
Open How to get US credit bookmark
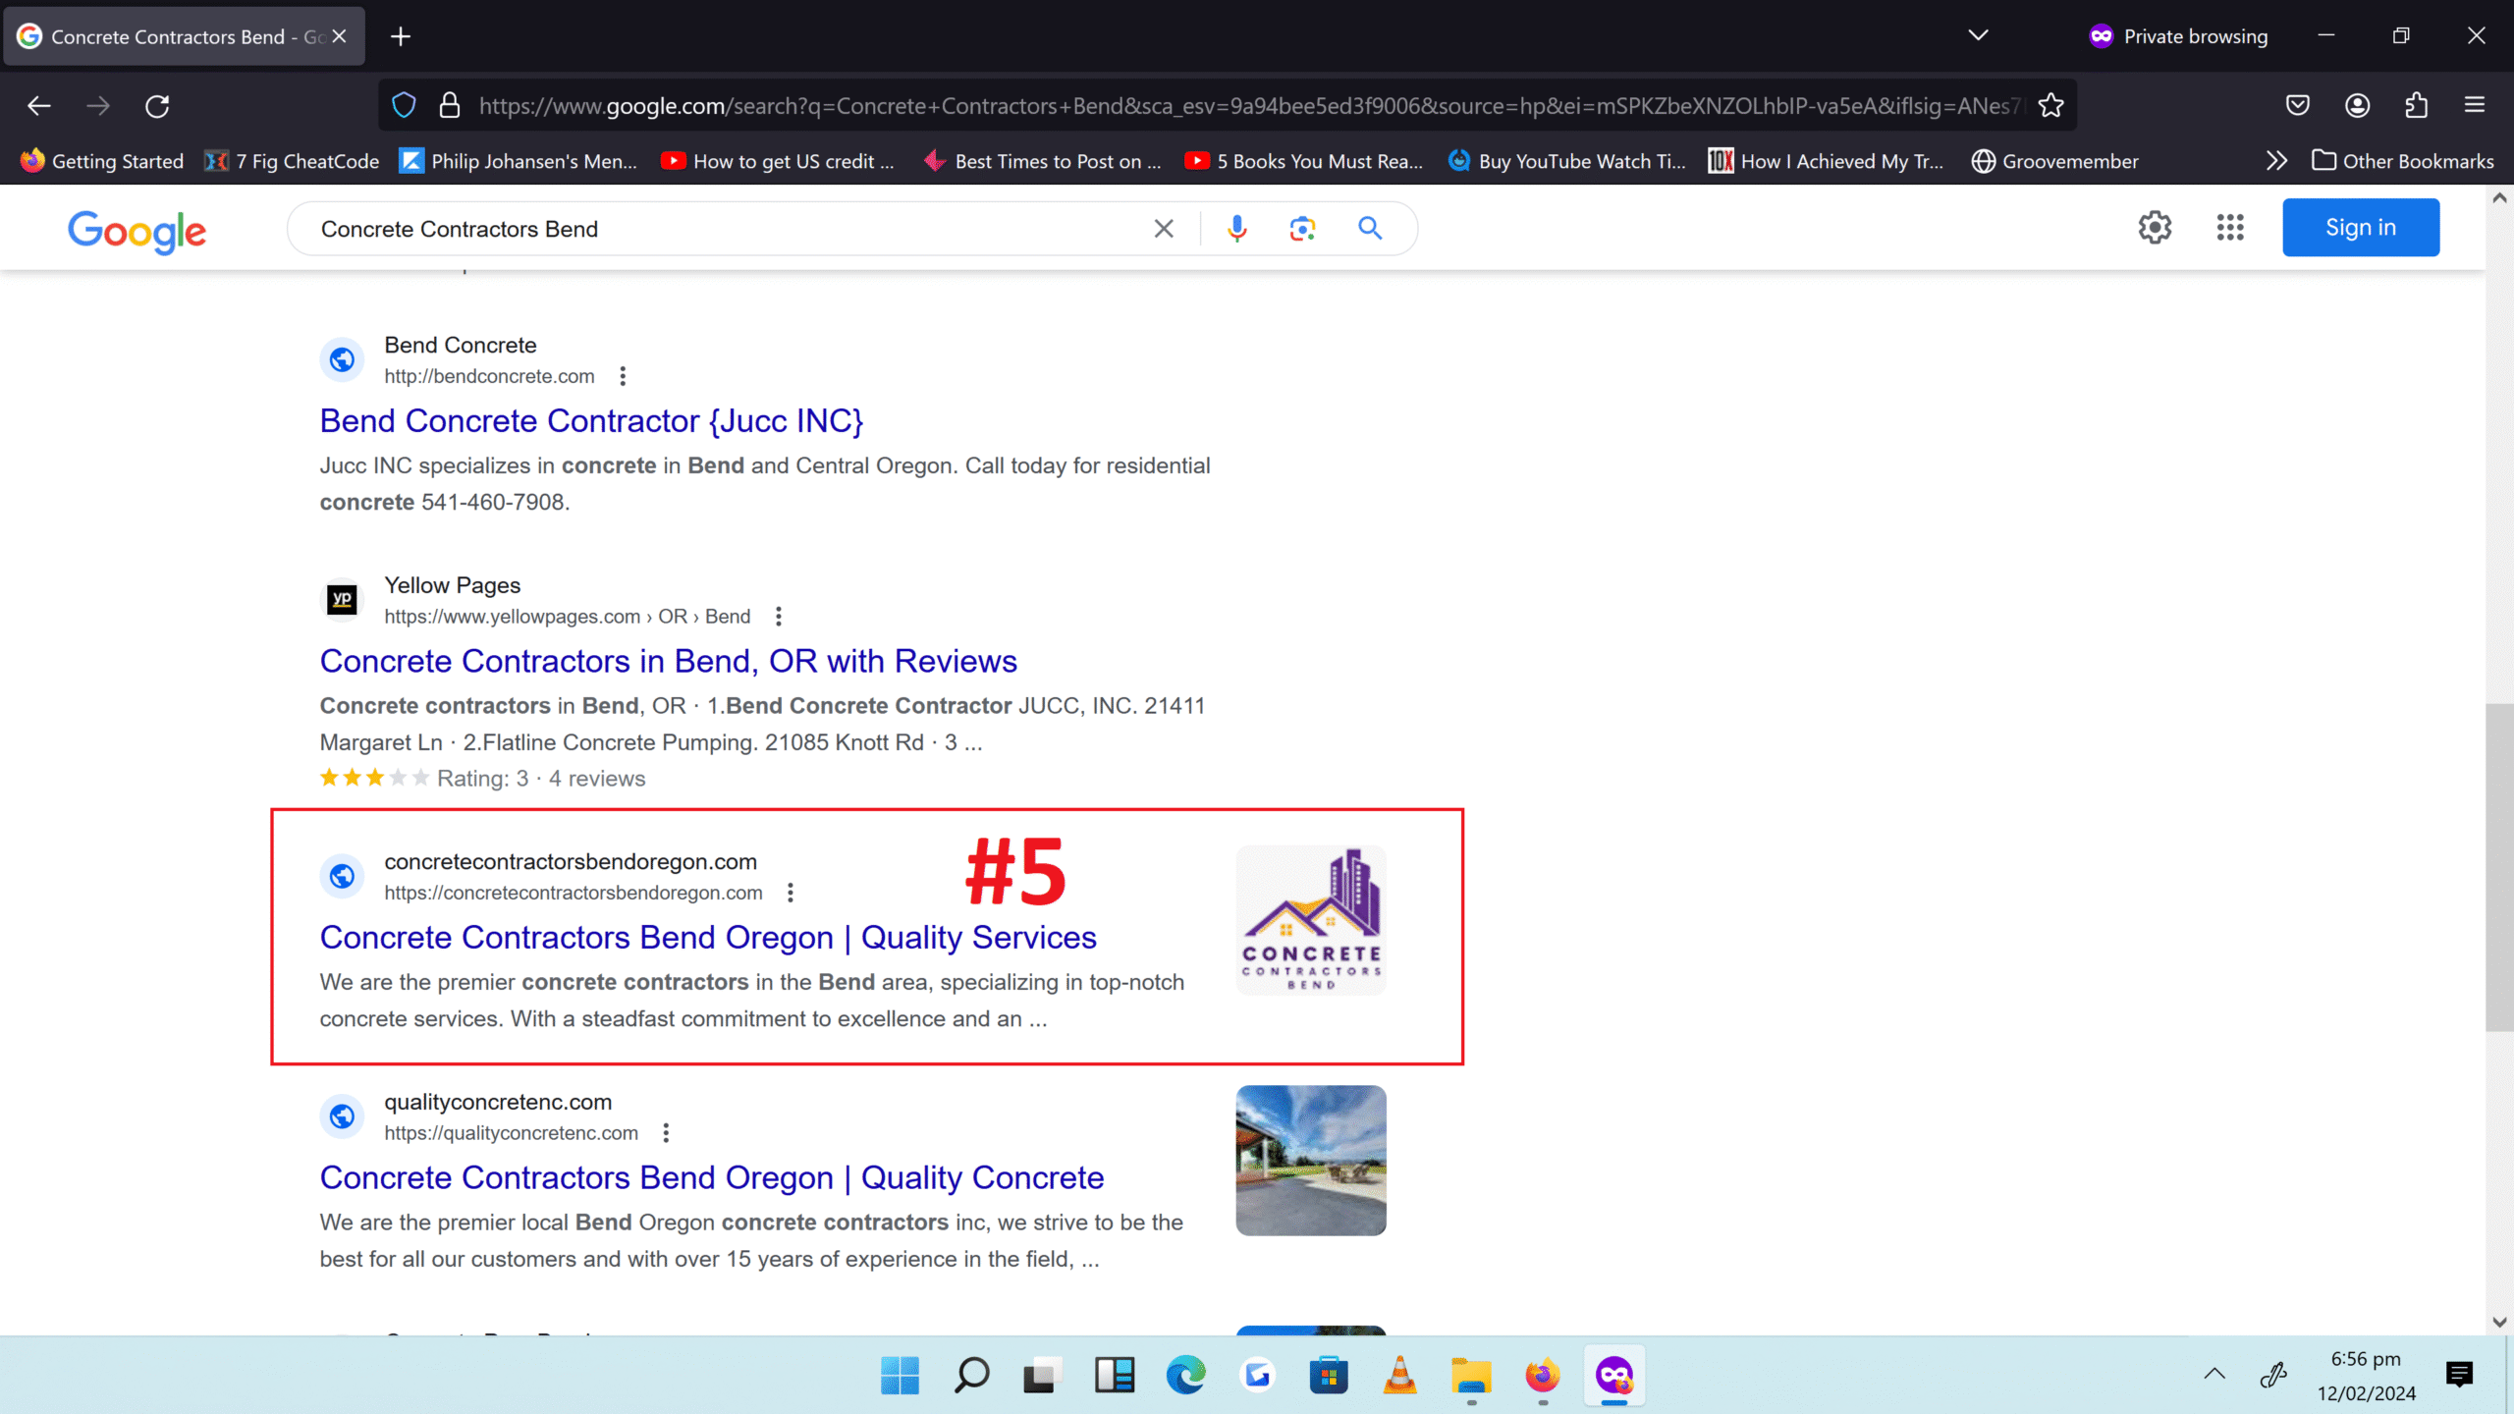[778, 161]
